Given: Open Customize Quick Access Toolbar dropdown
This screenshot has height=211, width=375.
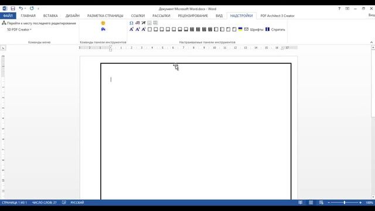Looking at the screenshot, I should click(x=38, y=9).
